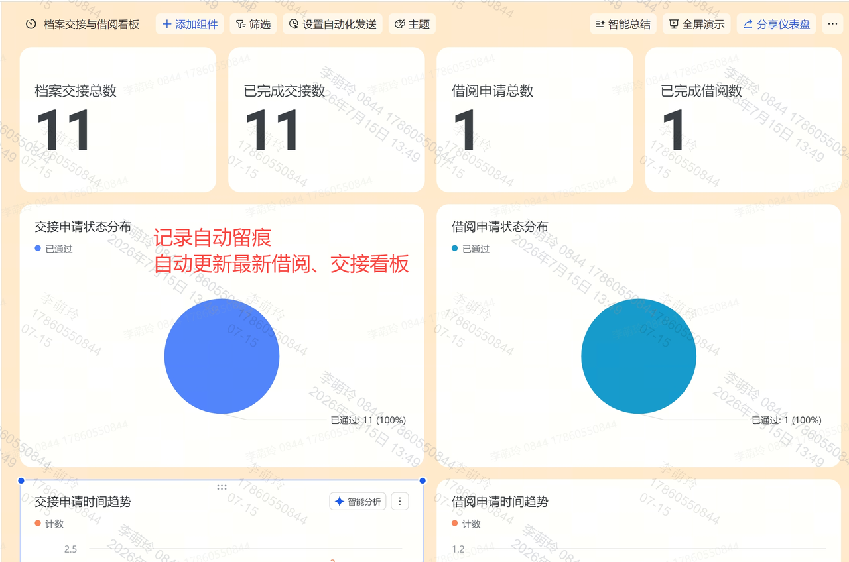Click 分享仪表盘 share button
The image size is (849, 562).
(x=776, y=24)
